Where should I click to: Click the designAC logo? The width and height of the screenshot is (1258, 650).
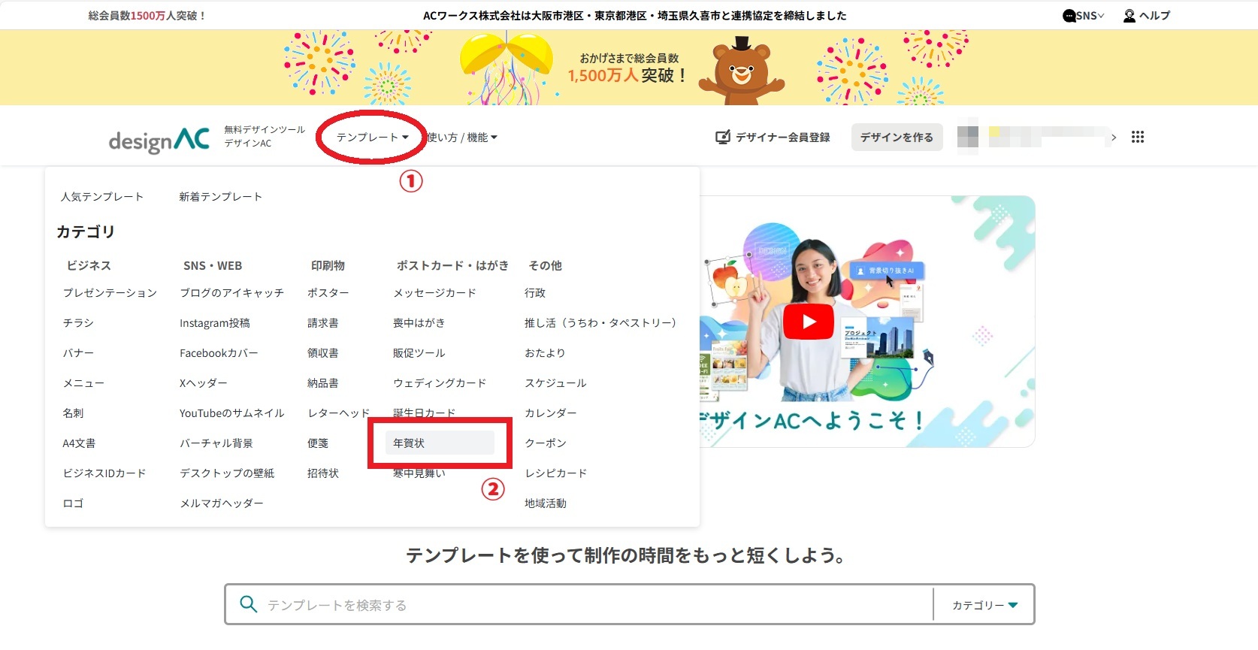click(159, 140)
